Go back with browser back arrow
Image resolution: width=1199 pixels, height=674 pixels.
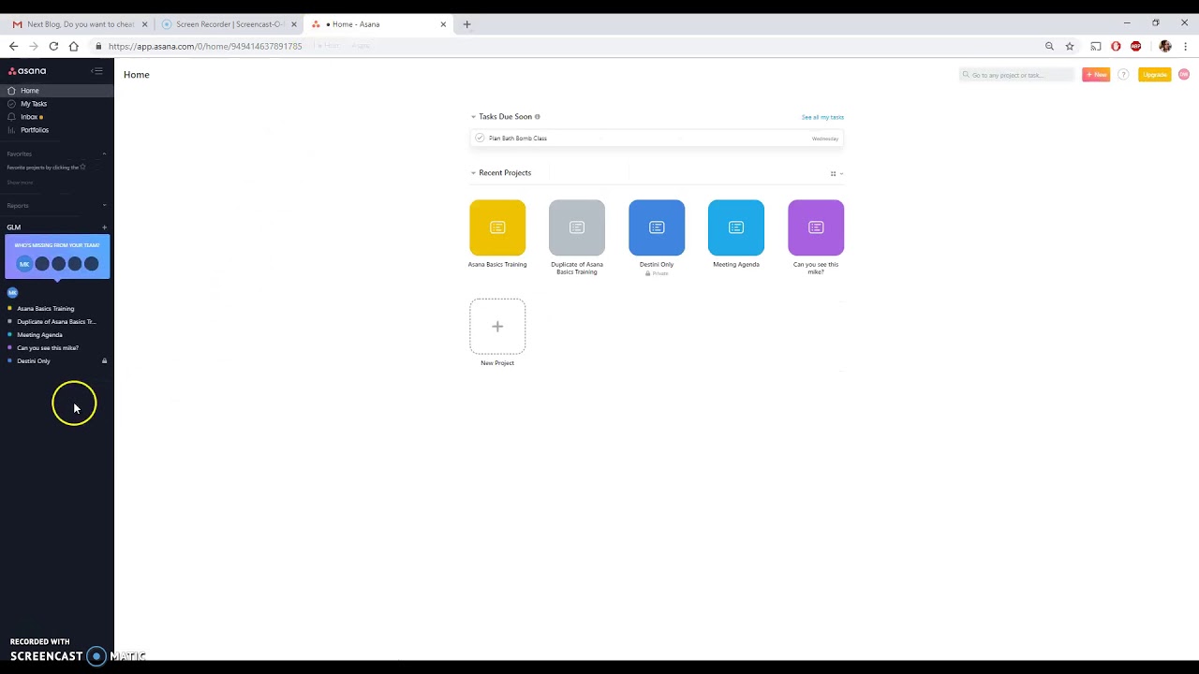coord(13,46)
